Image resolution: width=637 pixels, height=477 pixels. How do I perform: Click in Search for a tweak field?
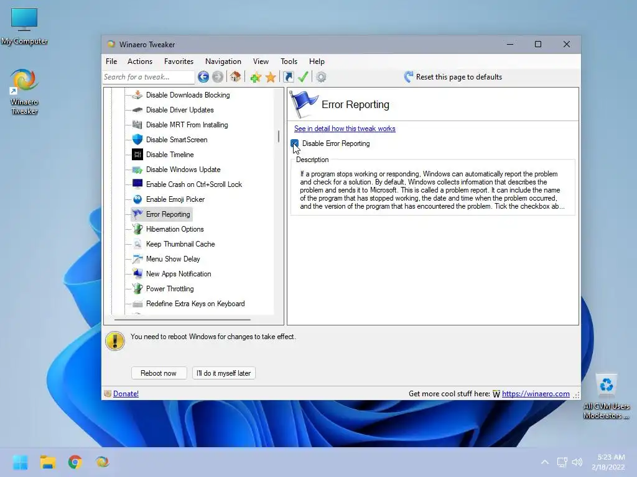[149, 76]
